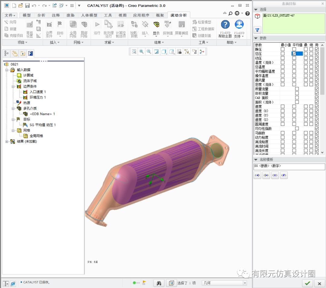Viewport: 326px width, 288px height.
Task: Tick the 质量流量 checkbox
Action: click(297, 89)
